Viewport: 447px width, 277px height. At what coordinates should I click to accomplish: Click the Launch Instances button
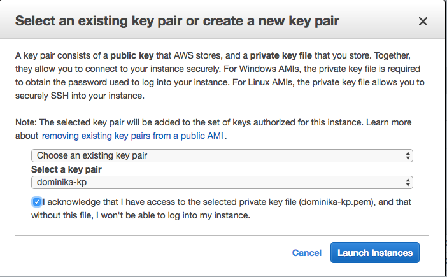(x=374, y=252)
